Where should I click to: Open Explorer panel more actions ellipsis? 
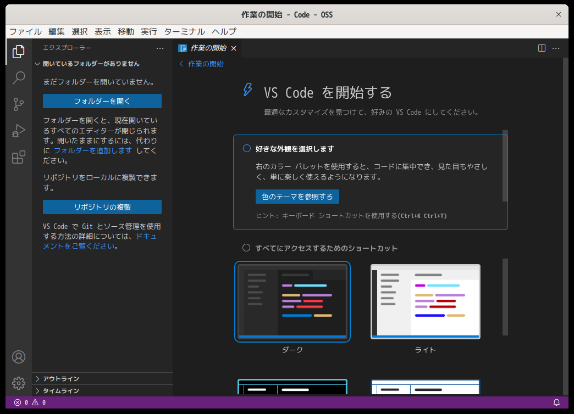160,48
